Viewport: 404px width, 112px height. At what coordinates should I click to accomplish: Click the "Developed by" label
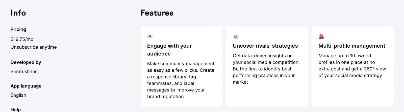26,62
